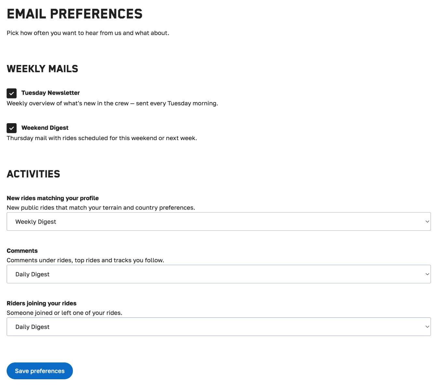Click the Weekly Mails section heading
438x390 pixels.
point(42,69)
